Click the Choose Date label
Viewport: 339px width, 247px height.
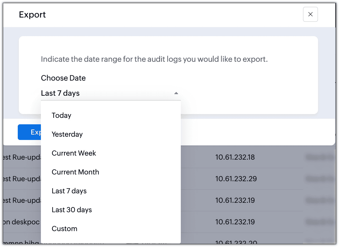coord(63,78)
